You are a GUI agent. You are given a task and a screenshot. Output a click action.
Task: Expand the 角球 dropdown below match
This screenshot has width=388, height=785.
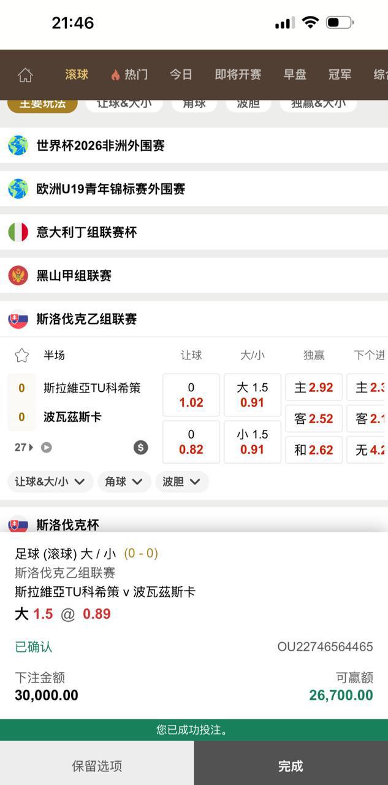[x=124, y=482]
